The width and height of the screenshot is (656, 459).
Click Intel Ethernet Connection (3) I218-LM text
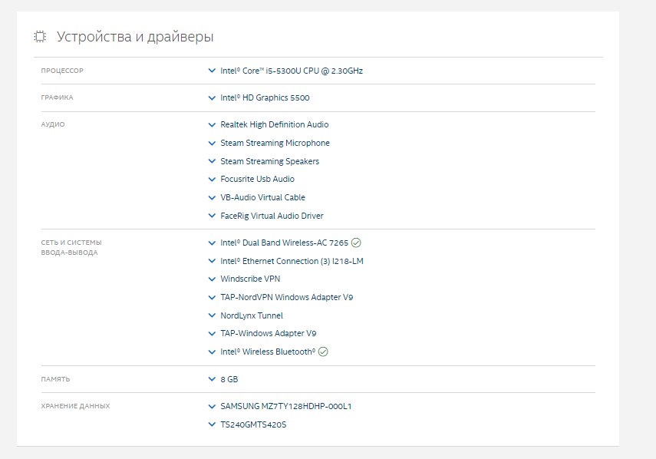tap(292, 261)
